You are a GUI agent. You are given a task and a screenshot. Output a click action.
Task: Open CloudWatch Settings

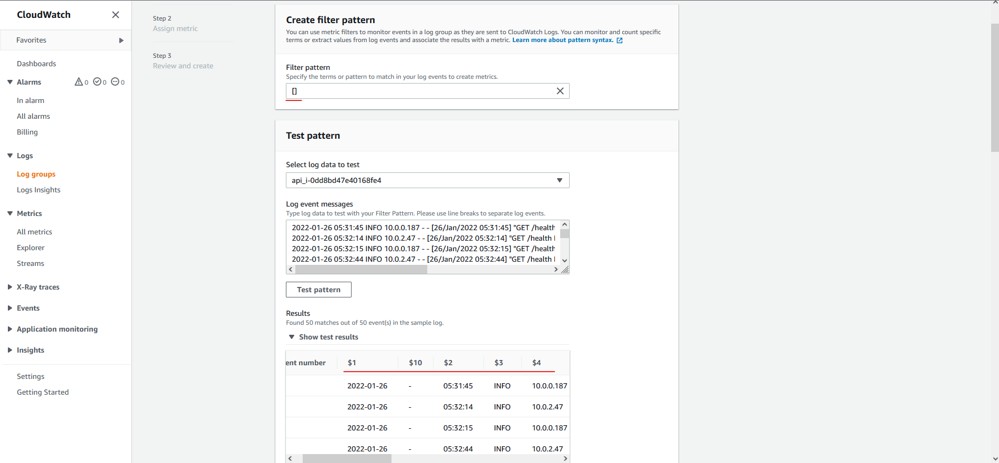click(x=30, y=376)
